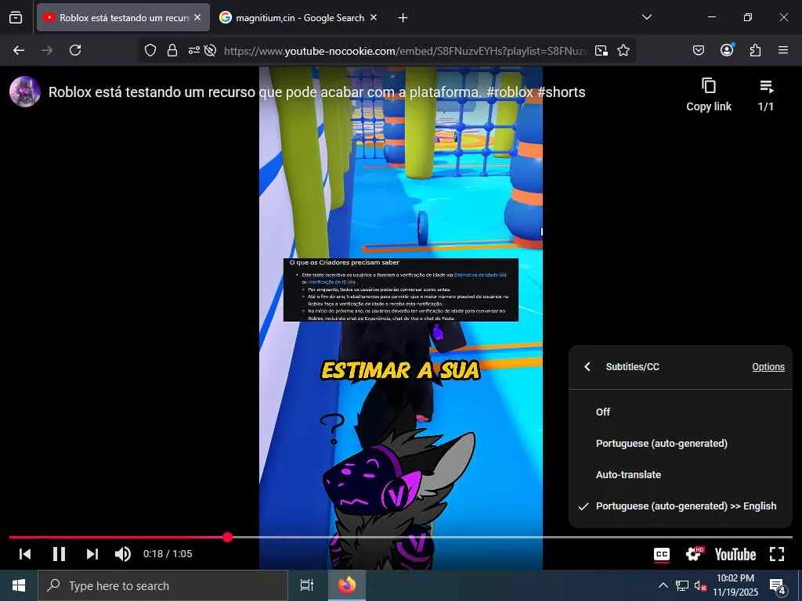Open the clock showing 10:02 PM
This screenshot has height=601, width=802.
coord(735,585)
